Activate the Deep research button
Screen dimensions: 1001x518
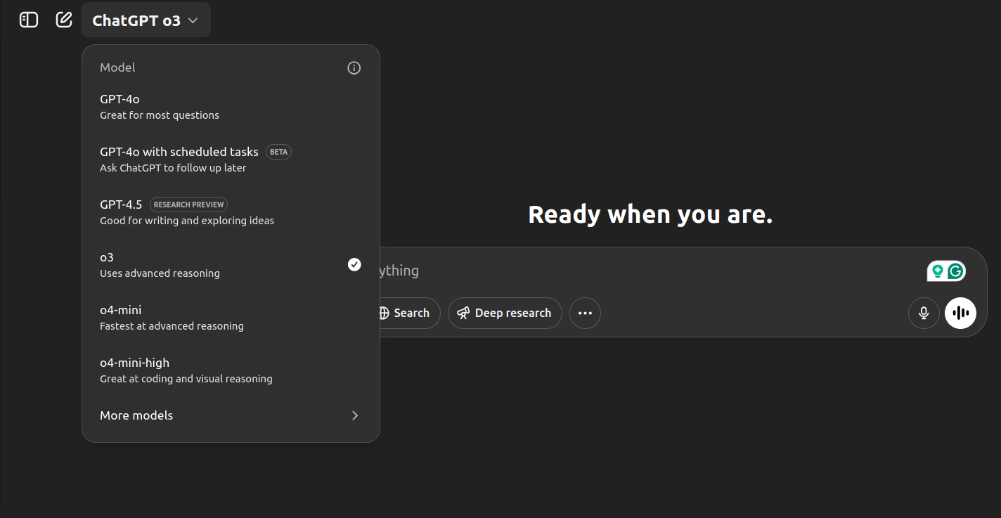pos(505,313)
